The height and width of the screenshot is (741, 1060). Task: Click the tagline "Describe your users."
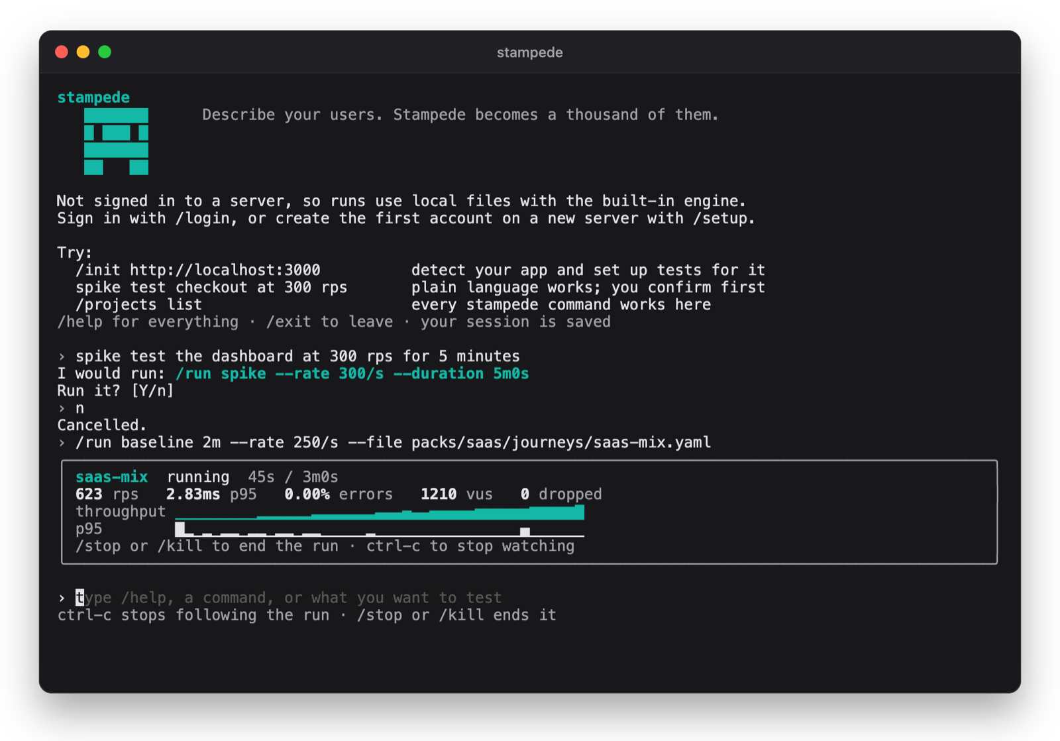click(293, 115)
